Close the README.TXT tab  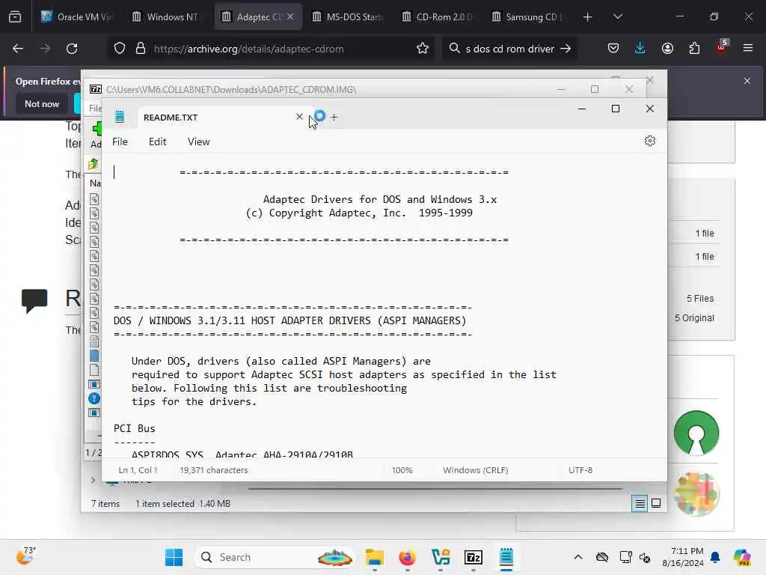coord(299,117)
